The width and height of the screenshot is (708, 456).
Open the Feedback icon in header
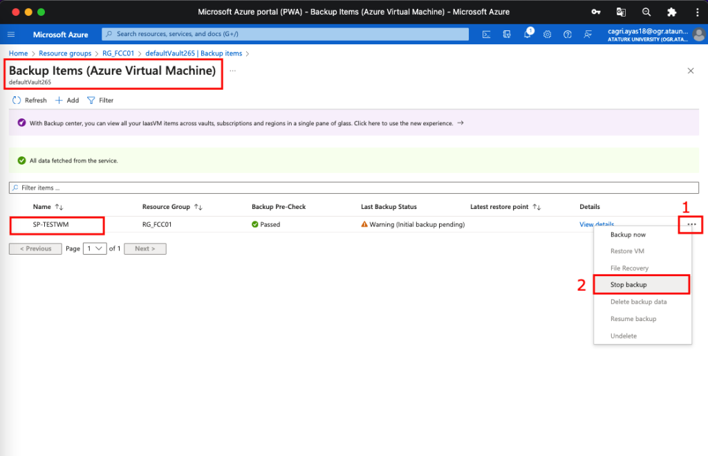[588, 35]
